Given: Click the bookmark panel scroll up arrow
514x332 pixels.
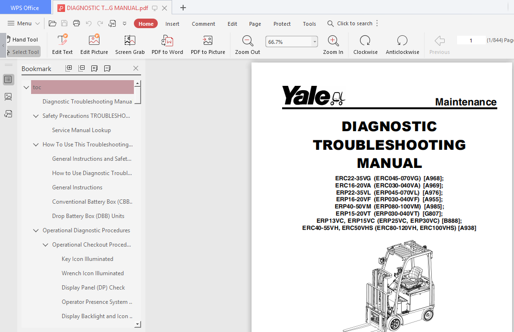Looking at the screenshot, I should click(x=138, y=83).
